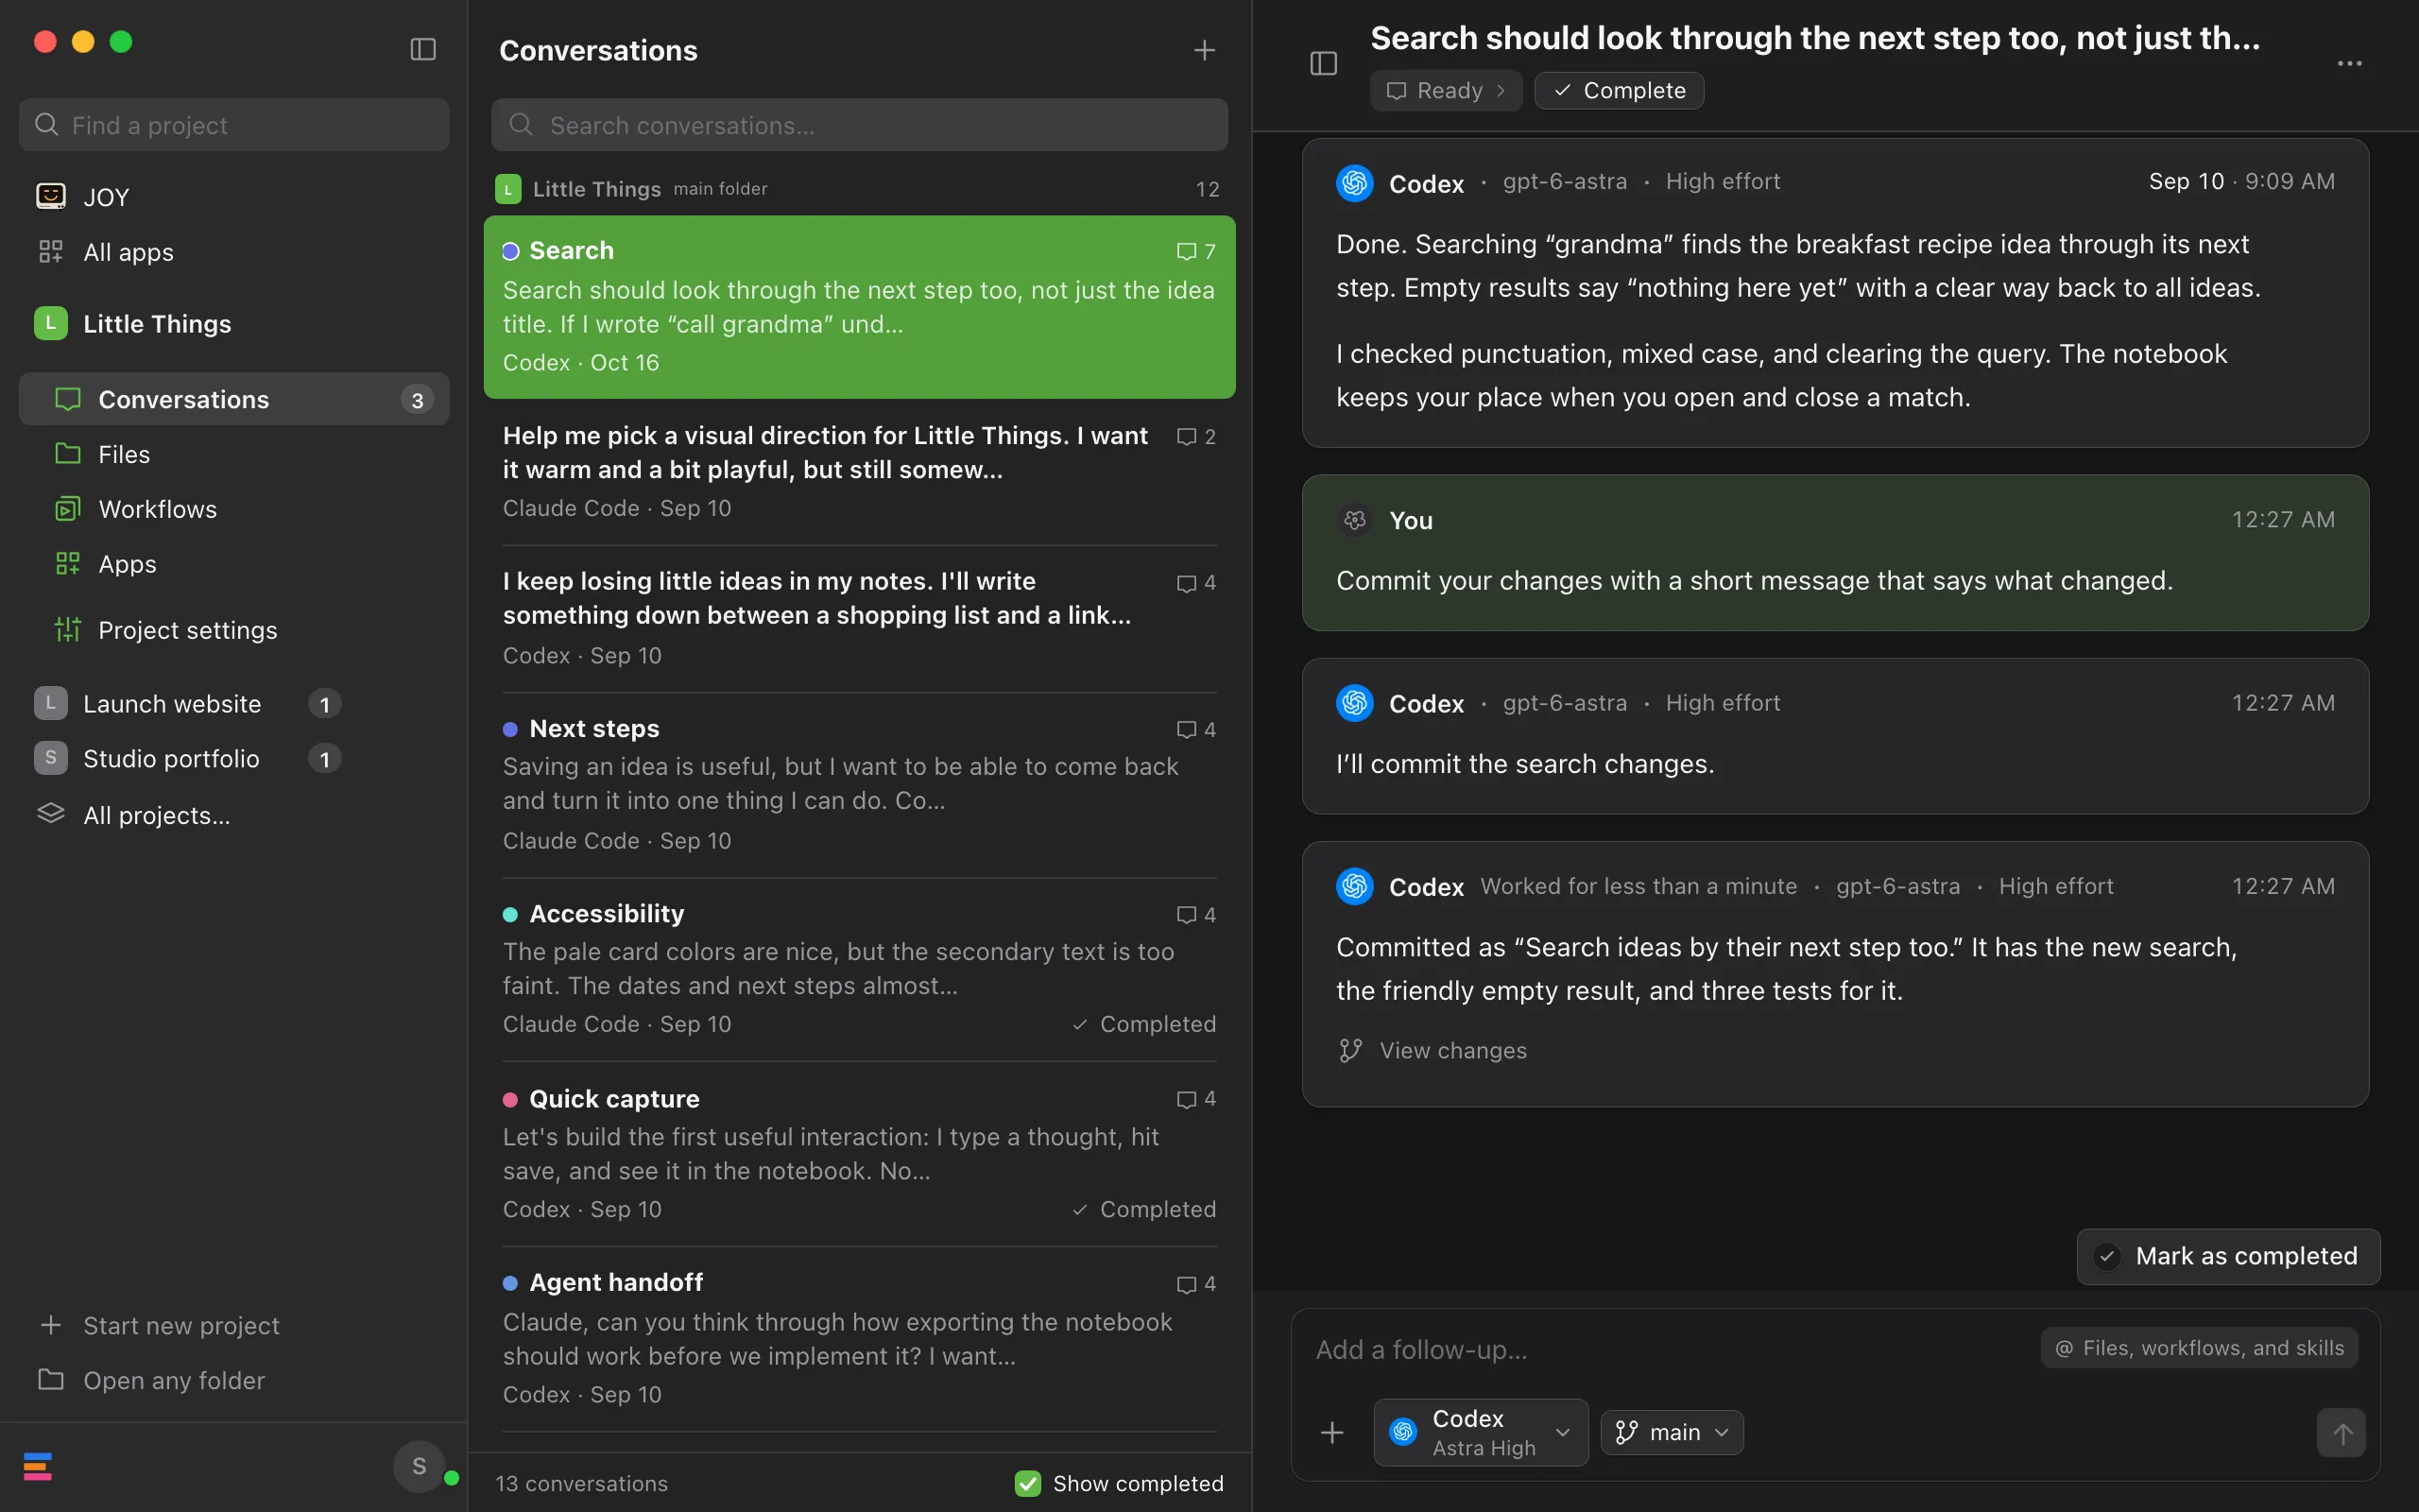The image size is (2419, 1512).
Task: Add attachment with plus icon in composer
Action: click(1331, 1433)
